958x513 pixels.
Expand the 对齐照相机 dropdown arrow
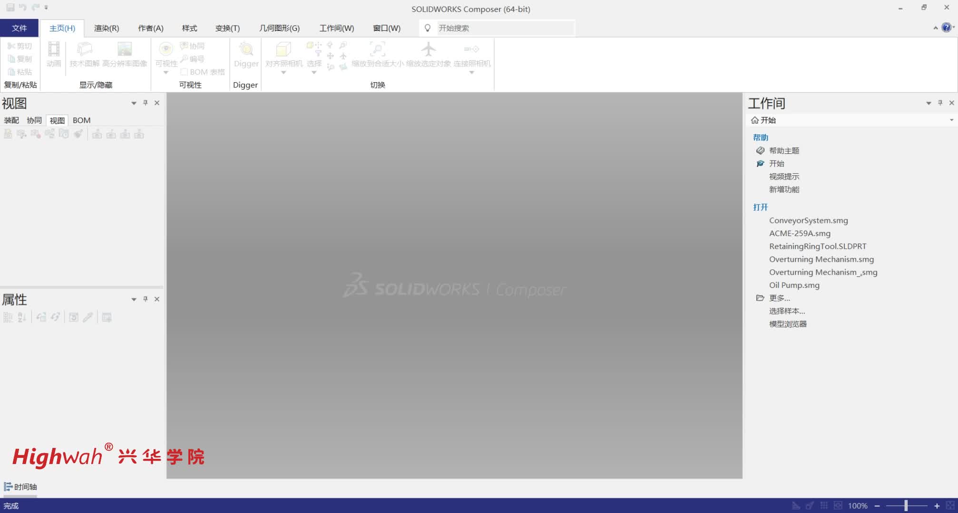(x=283, y=73)
